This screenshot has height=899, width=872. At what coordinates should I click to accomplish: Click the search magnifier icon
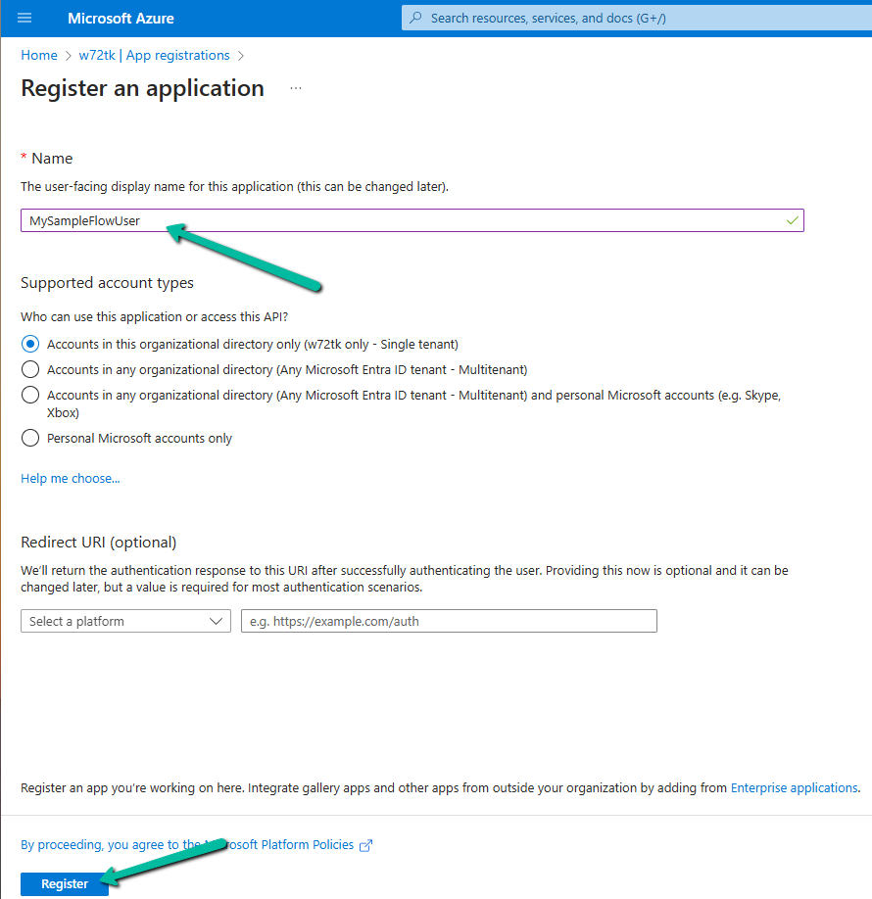coord(416,18)
